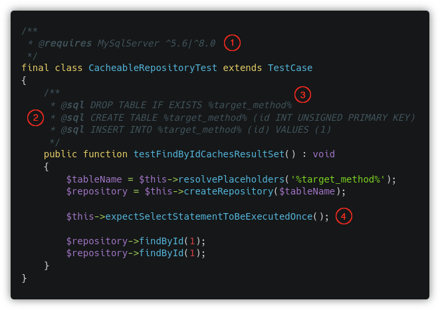Click annotation marker 1 beside the @requires line
This screenshot has height=310, width=440.
(x=231, y=43)
